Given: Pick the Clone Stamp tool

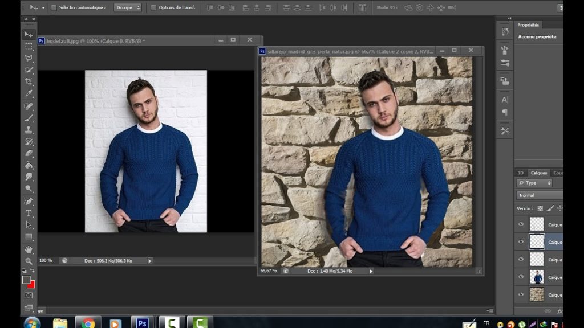Looking at the screenshot, I should (x=29, y=130).
